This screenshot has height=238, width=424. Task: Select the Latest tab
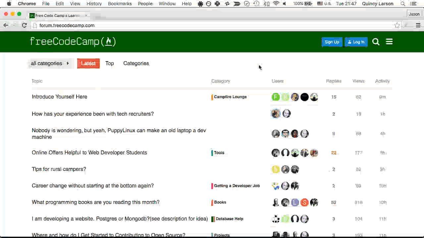pyautogui.click(x=88, y=63)
